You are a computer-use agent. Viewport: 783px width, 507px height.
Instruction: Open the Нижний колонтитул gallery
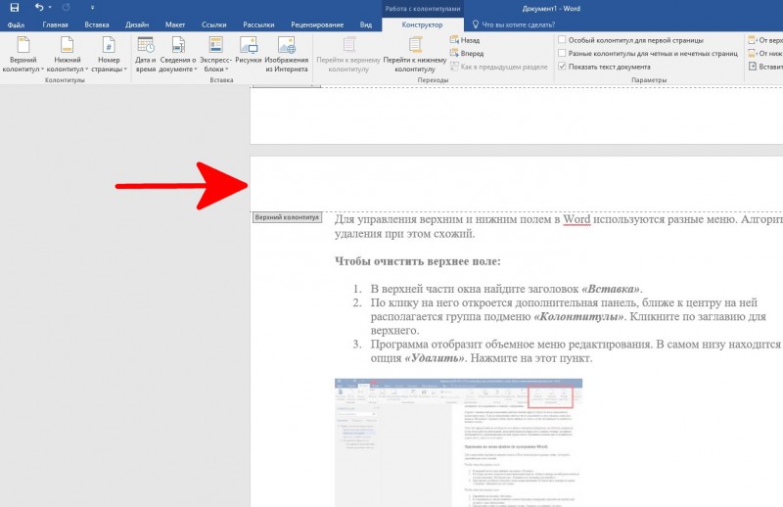coord(67,55)
